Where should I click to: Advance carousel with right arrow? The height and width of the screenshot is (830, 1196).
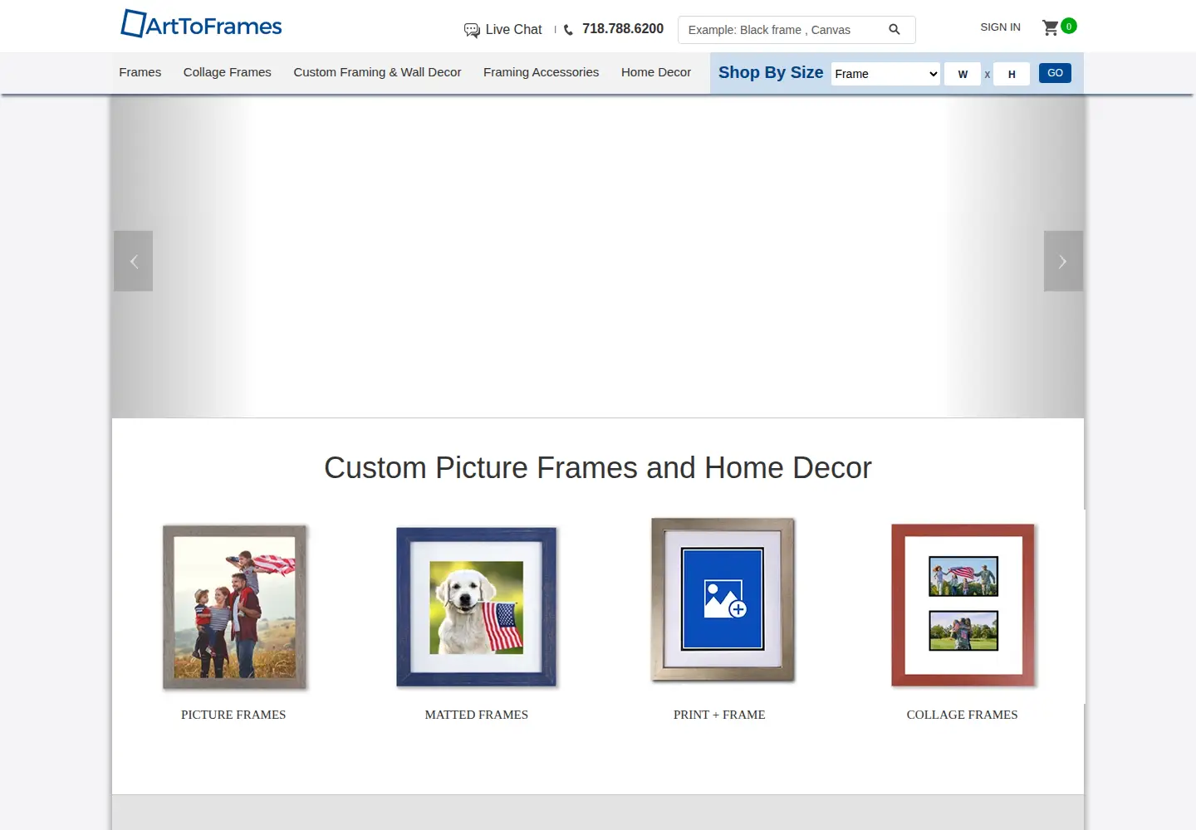tap(1063, 261)
